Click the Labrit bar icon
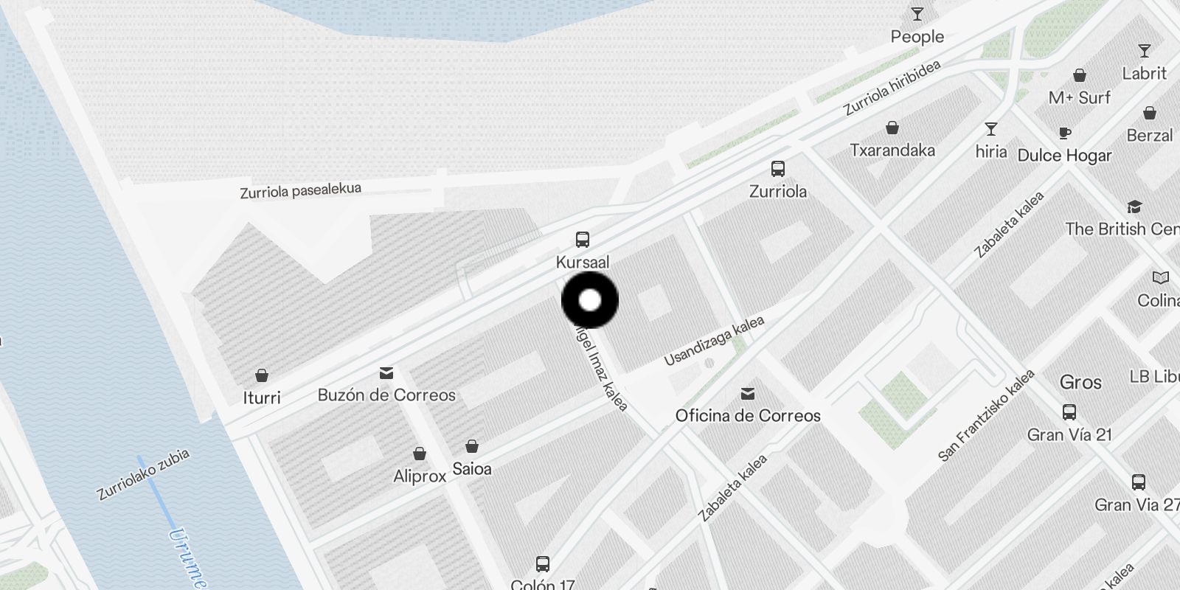 coord(1145,51)
